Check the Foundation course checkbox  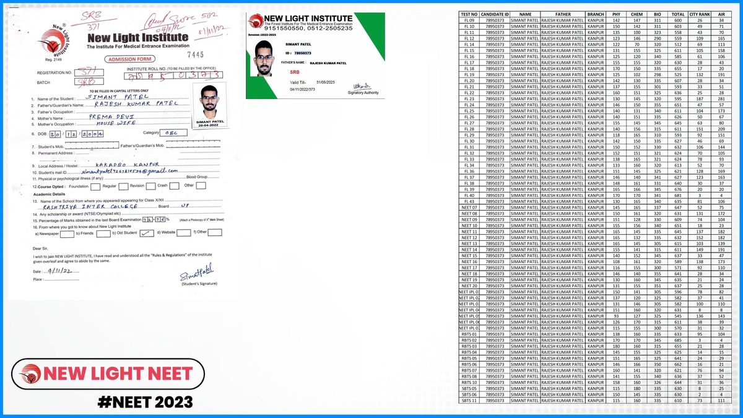95,186
